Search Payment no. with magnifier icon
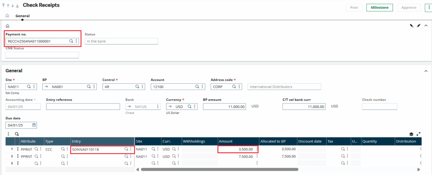The image size is (432, 175). pyautogui.click(x=71, y=41)
